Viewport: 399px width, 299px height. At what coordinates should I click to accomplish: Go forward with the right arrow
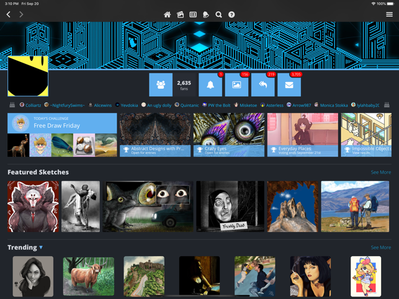tap(21, 14)
